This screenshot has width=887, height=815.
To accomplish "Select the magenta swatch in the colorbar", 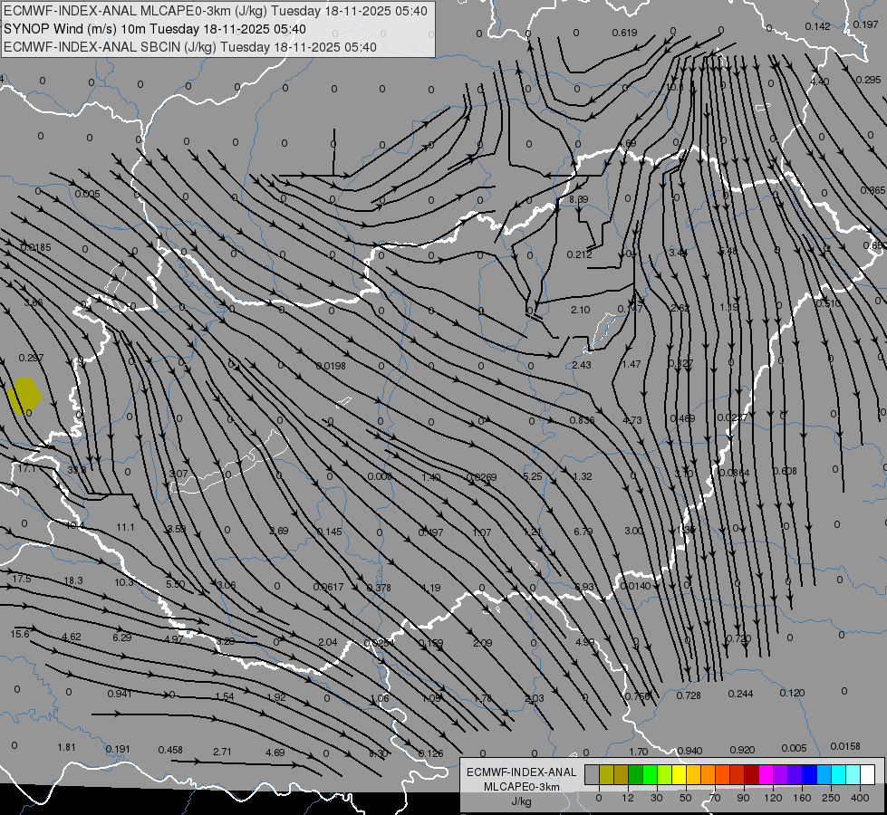I will pyautogui.click(x=766, y=774).
